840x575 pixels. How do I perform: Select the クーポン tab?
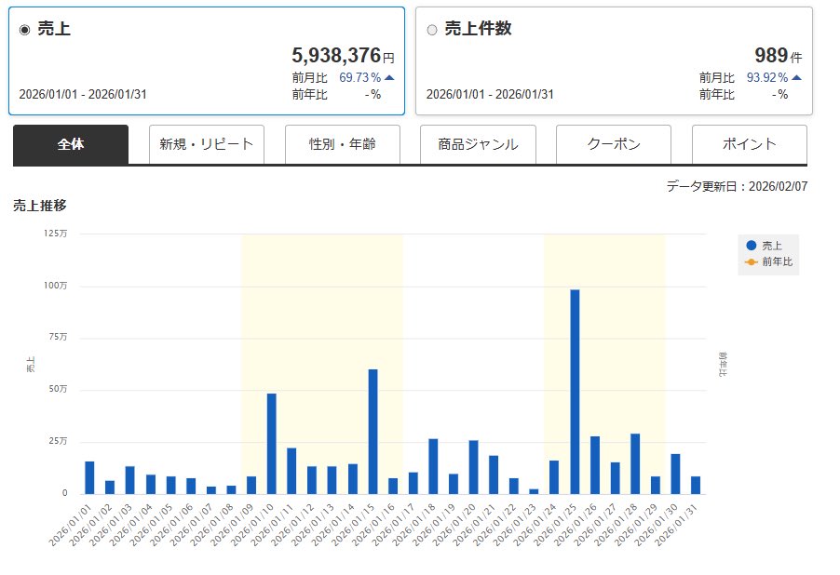(x=613, y=144)
